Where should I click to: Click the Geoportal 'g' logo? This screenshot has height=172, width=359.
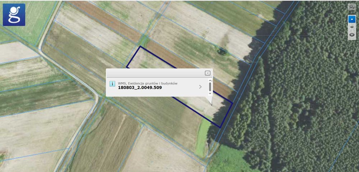pos(14,15)
